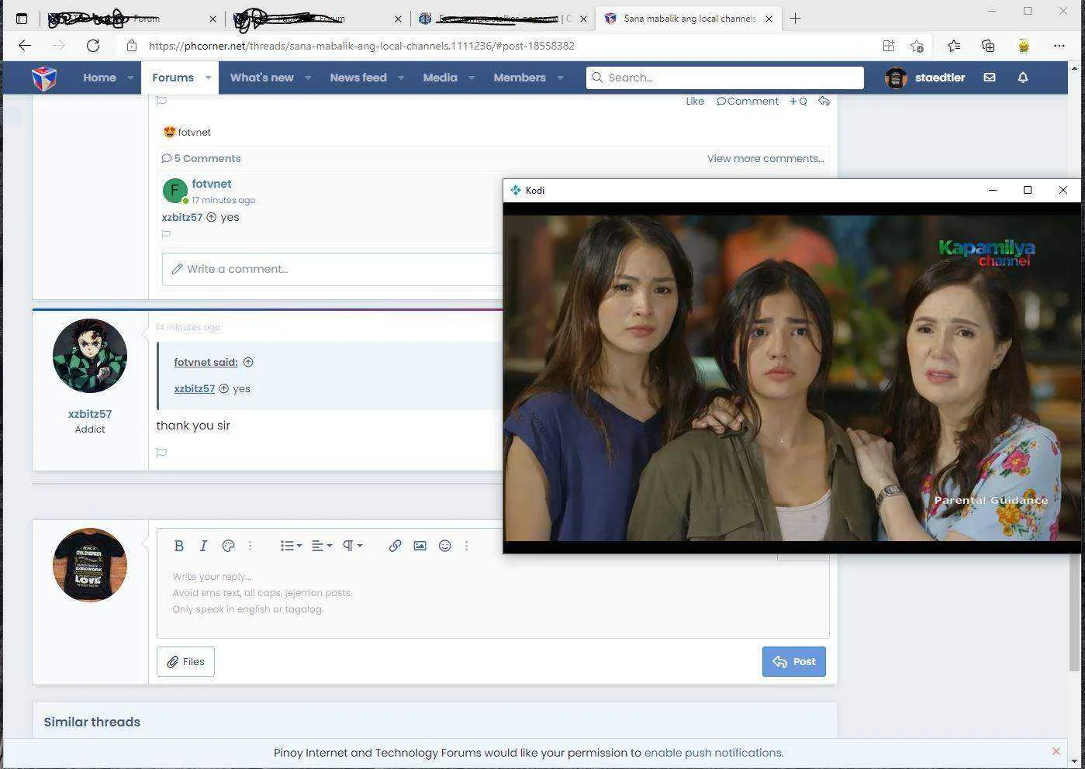Open the apps grid icon in address bar
The height and width of the screenshot is (769, 1085).
(889, 46)
